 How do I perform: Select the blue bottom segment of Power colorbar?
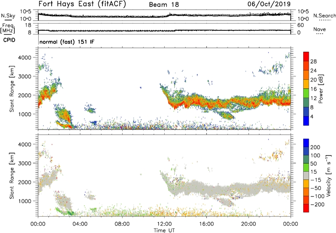[x=306, y=121]
